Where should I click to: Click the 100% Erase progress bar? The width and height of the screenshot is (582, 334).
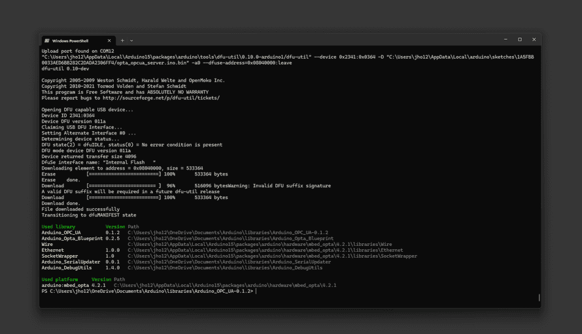[x=124, y=174]
